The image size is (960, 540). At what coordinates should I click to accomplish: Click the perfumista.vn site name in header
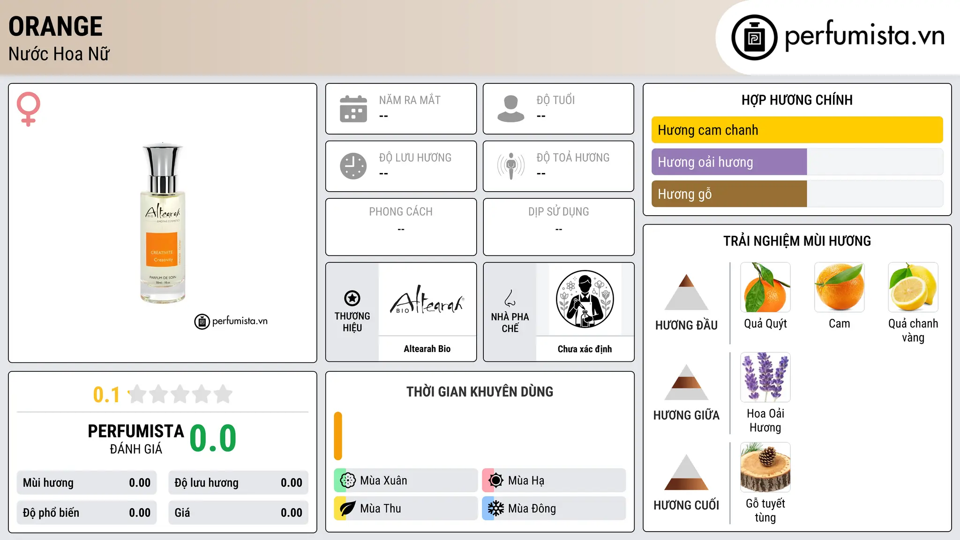(865, 36)
